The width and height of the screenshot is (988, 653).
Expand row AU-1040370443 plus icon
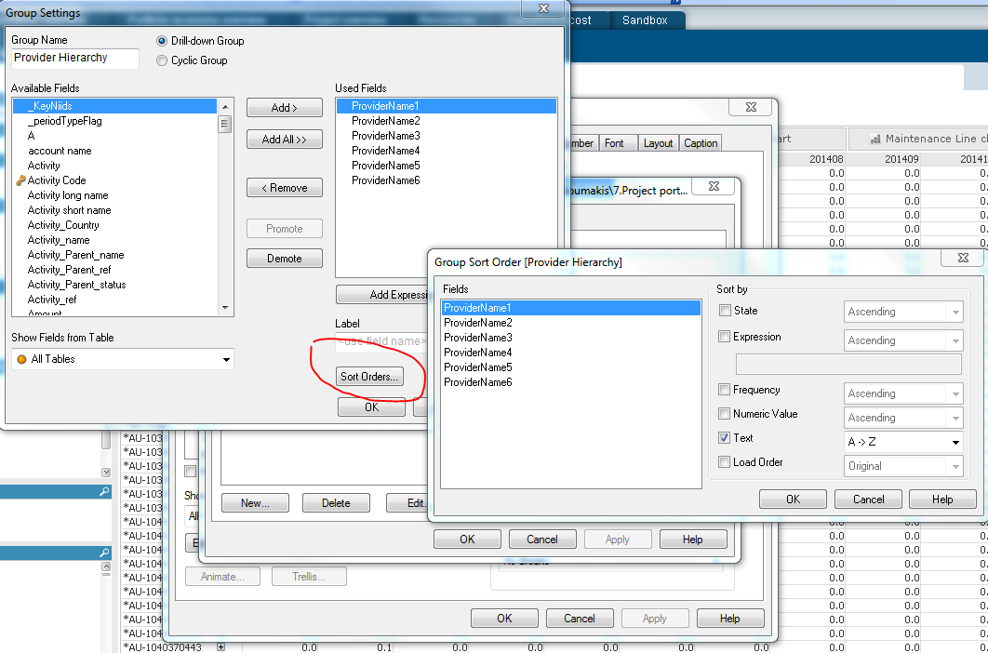(x=220, y=646)
